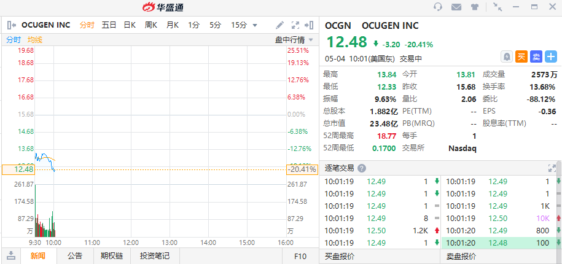The height and width of the screenshot is (264, 562).
Task: Open customer service headset icon
Action: (x=438, y=7)
